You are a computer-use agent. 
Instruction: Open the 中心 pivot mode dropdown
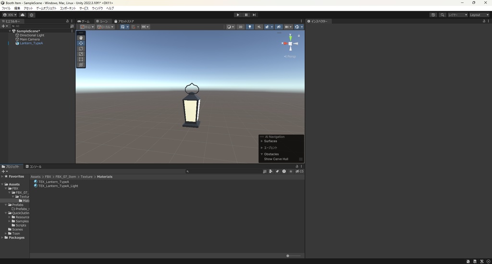point(87,27)
